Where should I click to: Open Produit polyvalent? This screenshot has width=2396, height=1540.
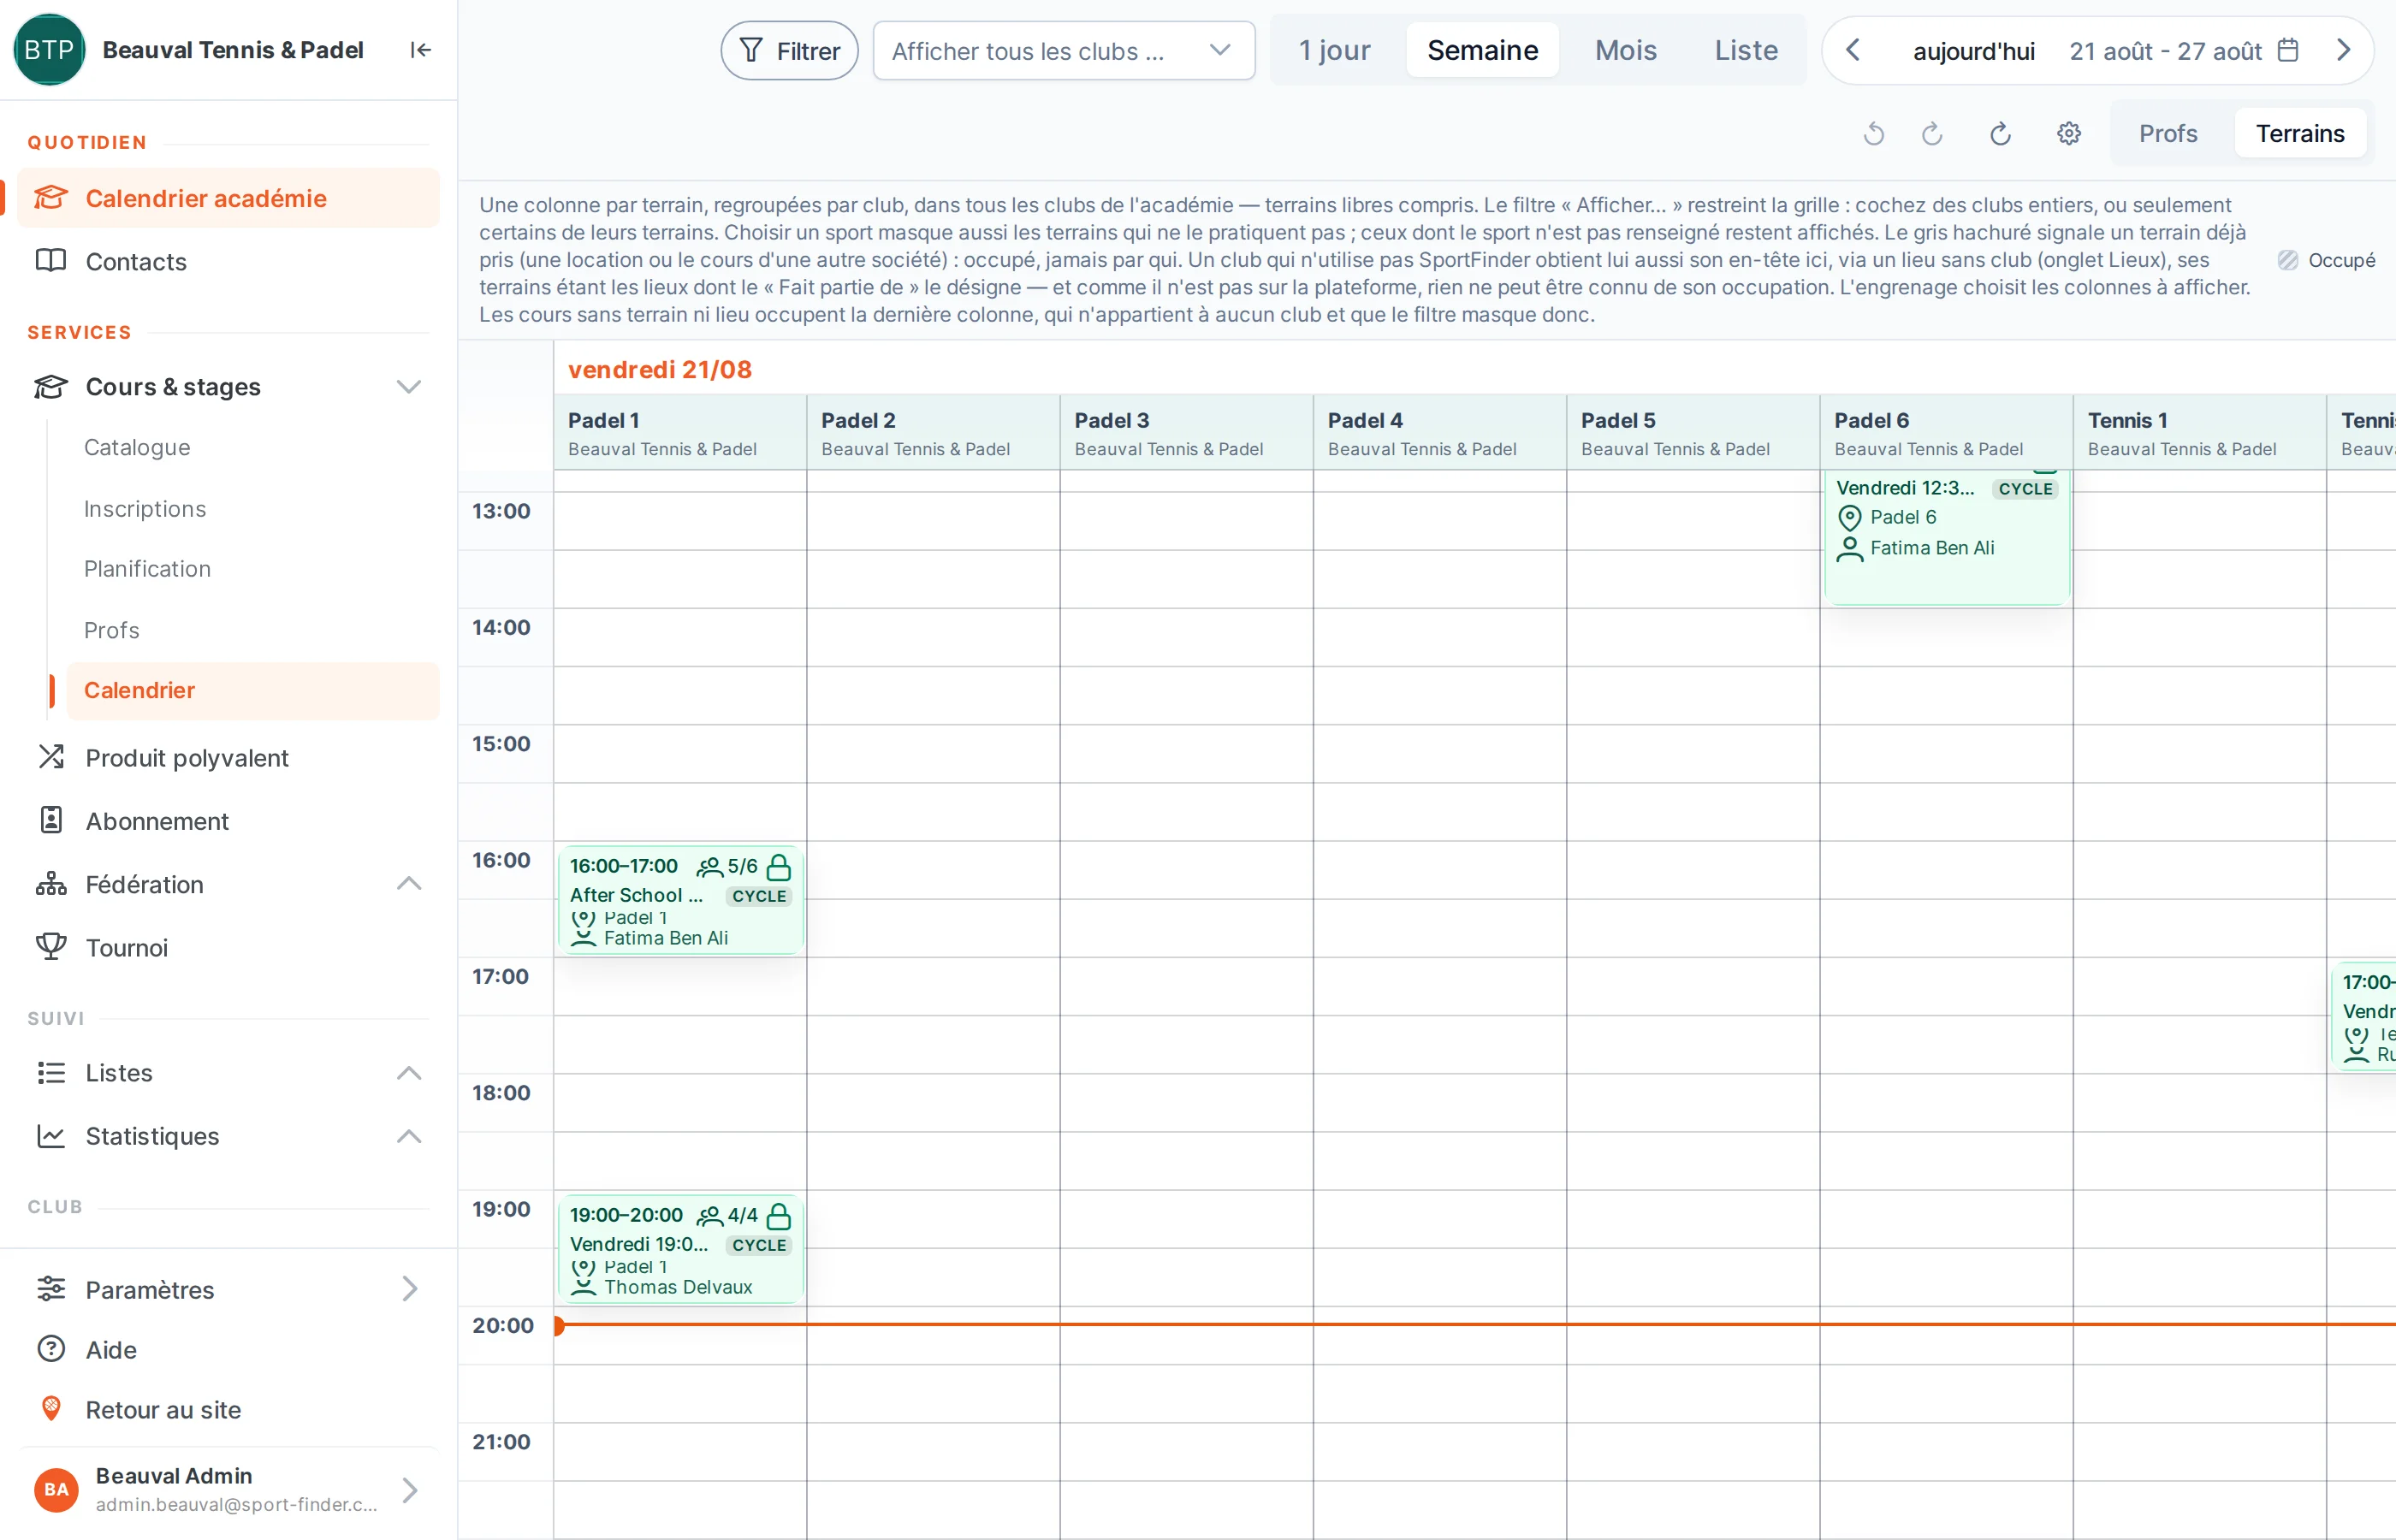point(228,758)
